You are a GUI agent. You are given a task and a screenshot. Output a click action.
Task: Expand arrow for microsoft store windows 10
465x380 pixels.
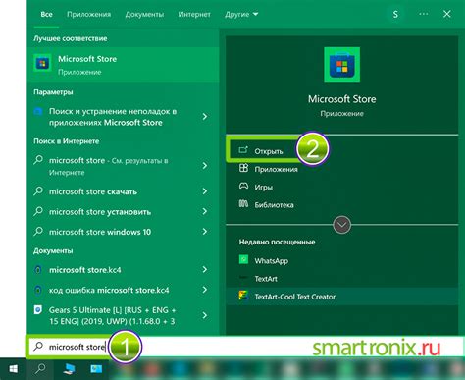point(205,232)
